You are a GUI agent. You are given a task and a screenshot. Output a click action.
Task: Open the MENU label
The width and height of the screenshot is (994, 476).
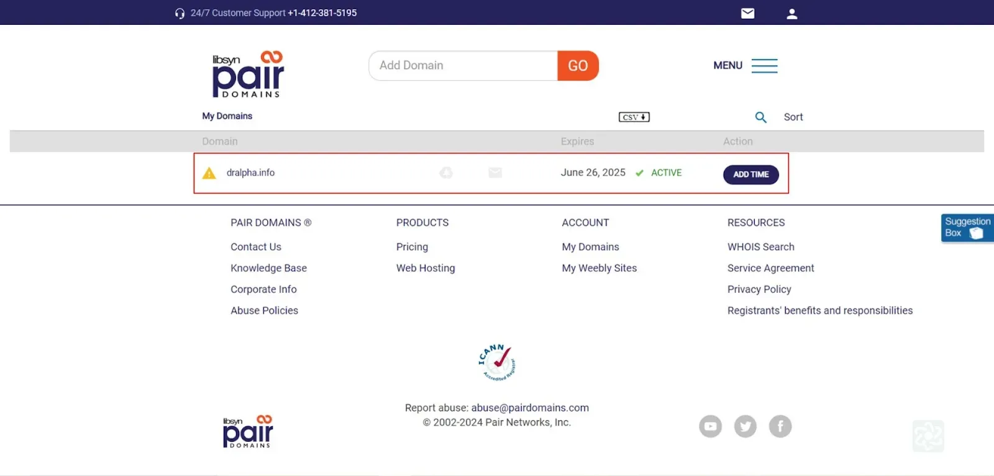click(728, 66)
